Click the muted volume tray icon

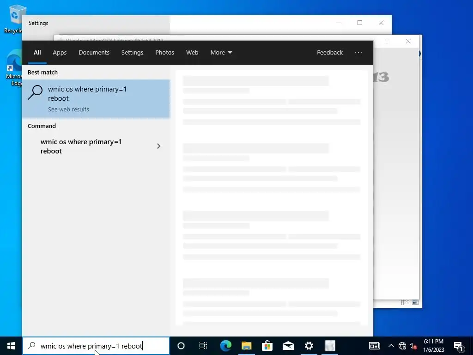[x=413, y=346]
